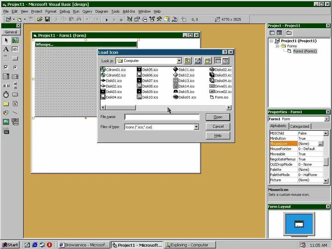Screen dimensions: 332x249
Task: Collapse the Project1 (Project1) tree node
Action: coord(271,41)
